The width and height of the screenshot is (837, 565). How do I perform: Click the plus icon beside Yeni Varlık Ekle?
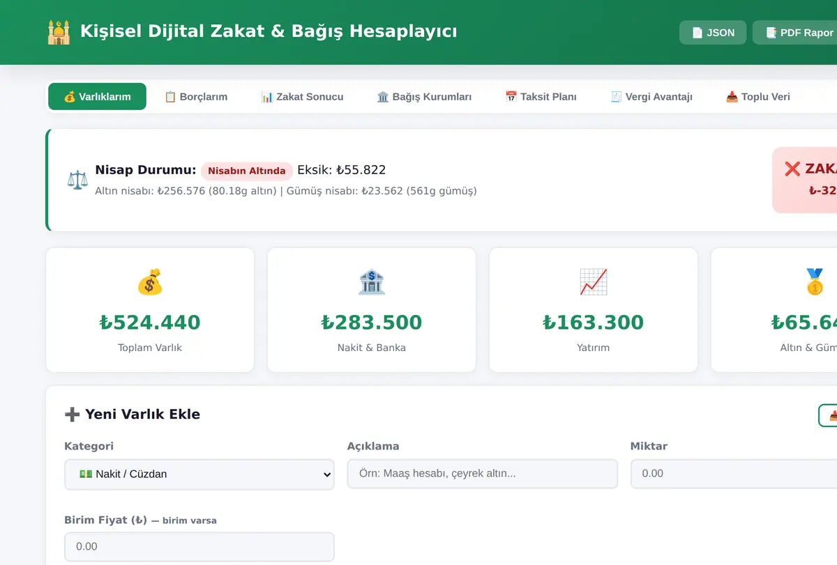coord(72,415)
